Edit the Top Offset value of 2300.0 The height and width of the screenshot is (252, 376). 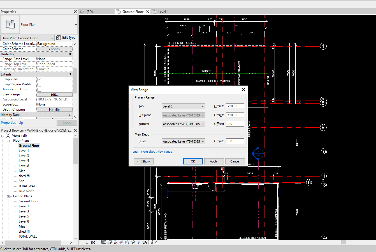tap(235, 106)
